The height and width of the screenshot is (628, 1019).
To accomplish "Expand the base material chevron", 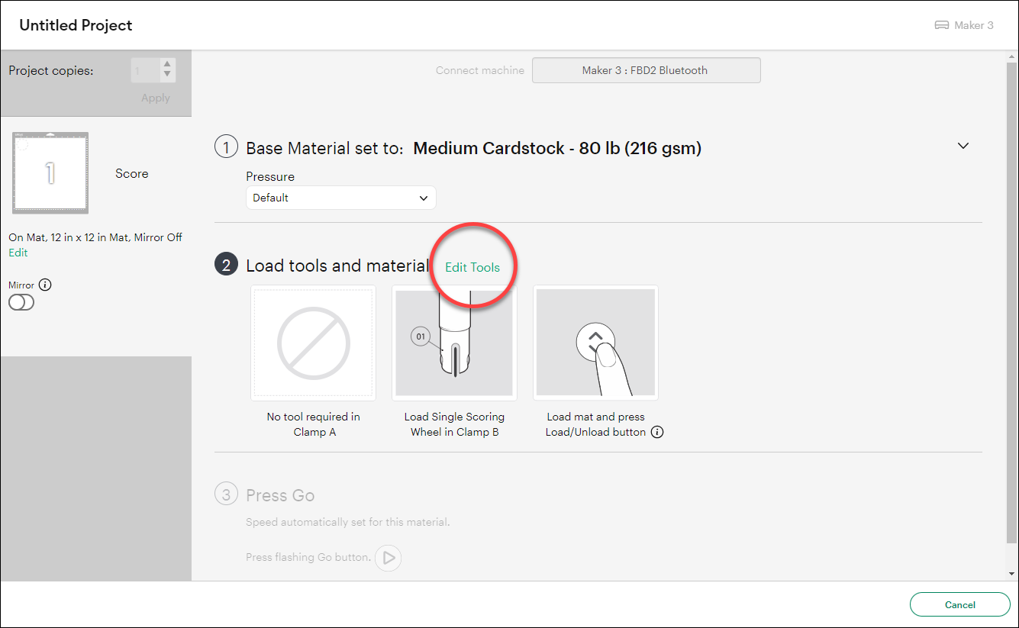I will [x=963, y=146].
